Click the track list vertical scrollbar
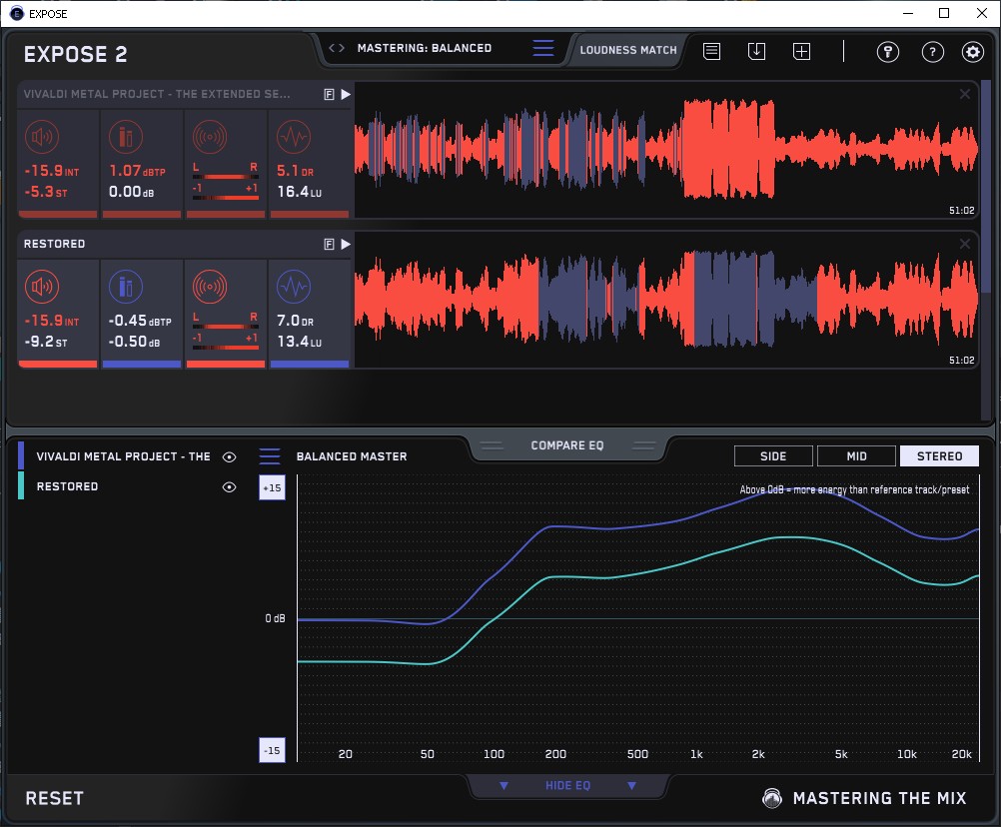 click(x=987, y=185)
